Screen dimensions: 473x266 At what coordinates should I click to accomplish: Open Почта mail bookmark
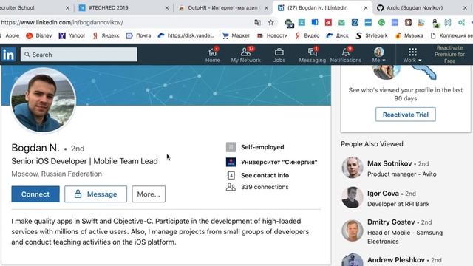pyautogui.click(x=138, y=35)
